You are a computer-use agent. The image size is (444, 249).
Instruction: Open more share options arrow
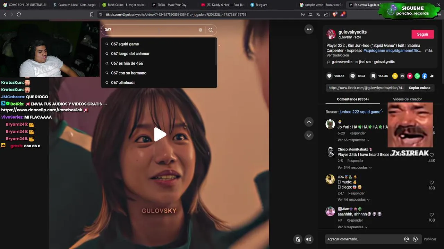432,76
